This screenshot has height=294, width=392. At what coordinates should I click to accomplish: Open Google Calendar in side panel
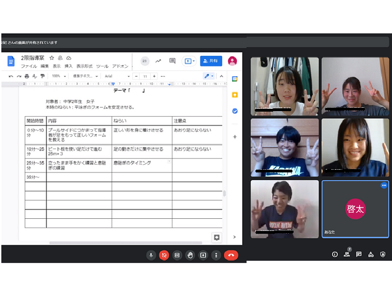(234, 79)
